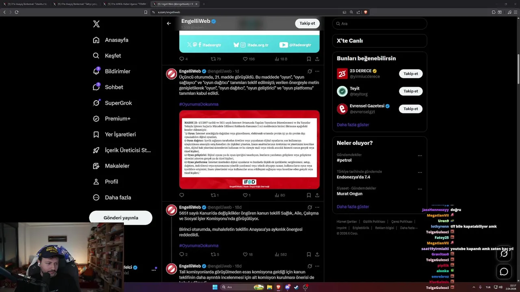Viewport: 520px width, 292px height.
Task: Open İçerik Üreticisi Stüdyosu item
Action: pos(122,150)
